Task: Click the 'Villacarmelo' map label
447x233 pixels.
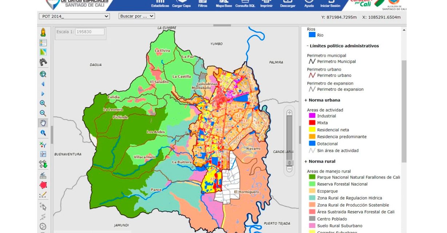Action: click(145, 157)
